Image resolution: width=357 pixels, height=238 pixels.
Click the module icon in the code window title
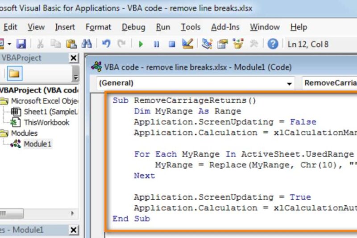point(96,67)
